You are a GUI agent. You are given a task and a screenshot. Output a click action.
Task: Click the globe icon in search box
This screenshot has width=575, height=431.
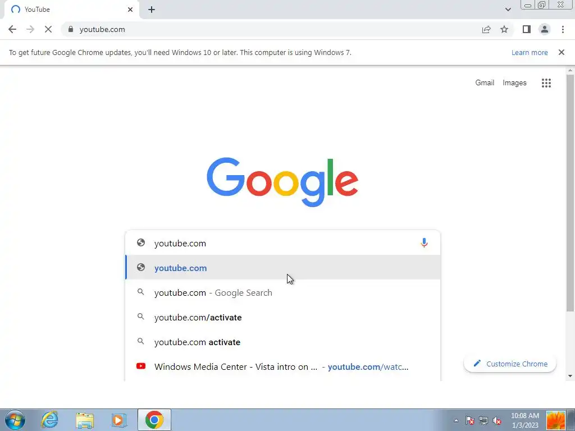pos(141,242)
